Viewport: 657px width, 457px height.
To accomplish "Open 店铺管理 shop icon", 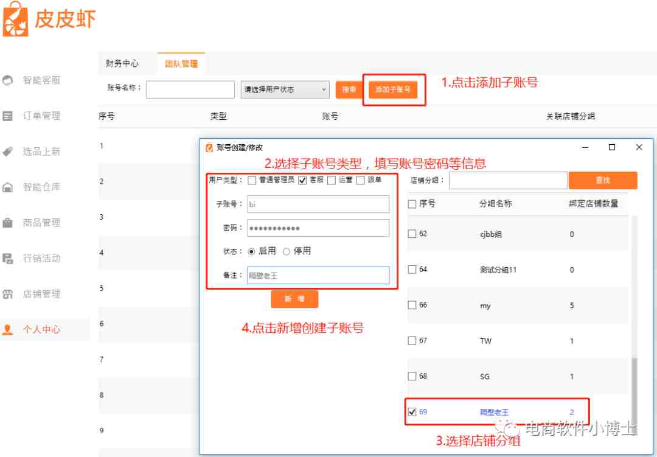I will tap(7, 294).
